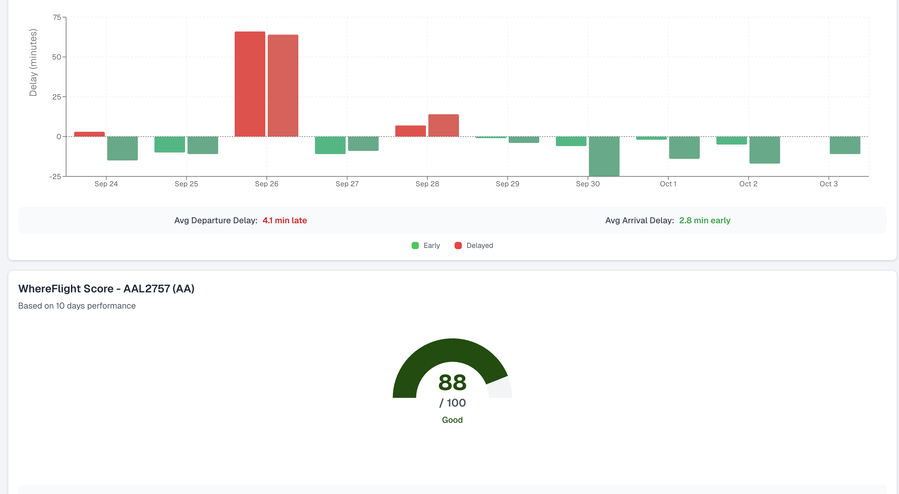Toggle the Delayed legend label
Viewport: 899px width, 494px height.
480,245
